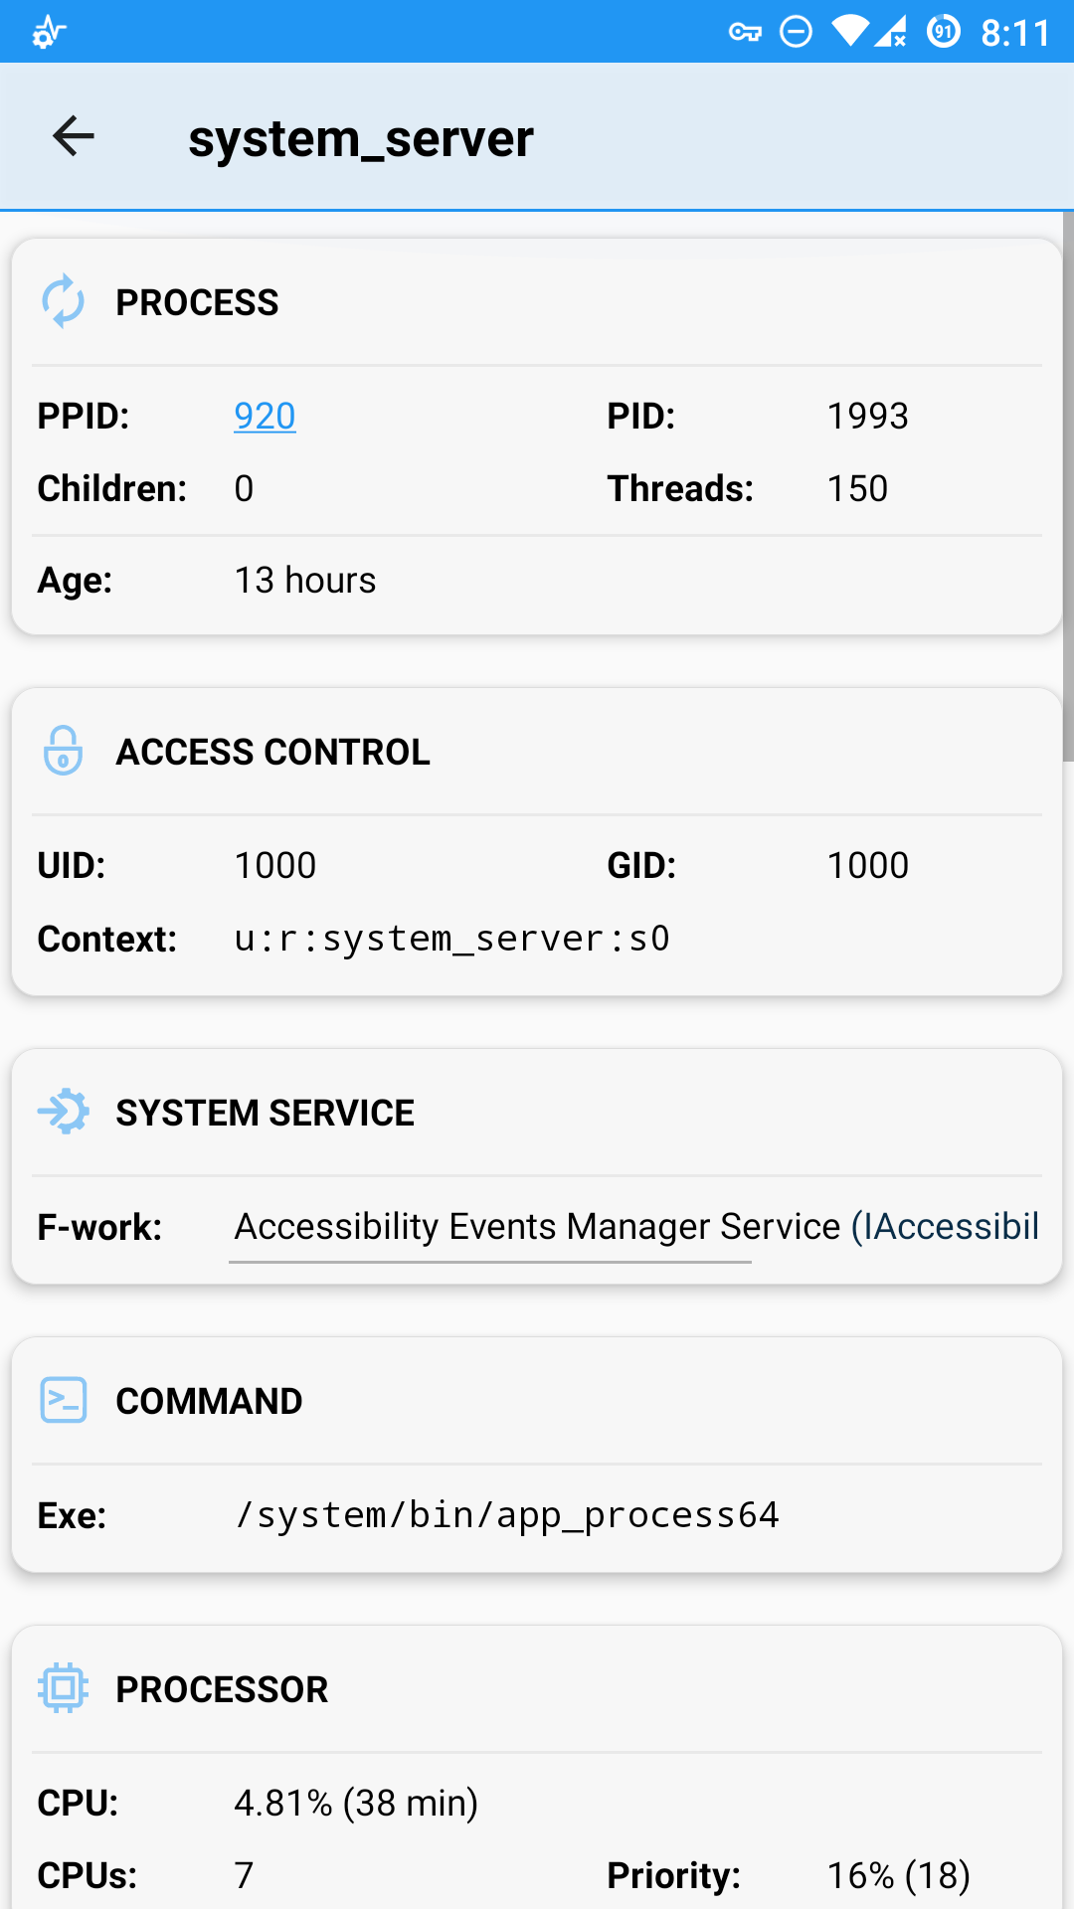The width and height of the screenshot is (1074, 1909).
Task: Tap the PROCESS section header
Action: 197,302
